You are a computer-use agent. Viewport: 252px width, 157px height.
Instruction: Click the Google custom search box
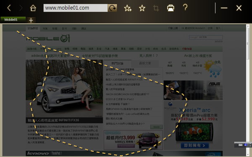(x=206, y=37)
